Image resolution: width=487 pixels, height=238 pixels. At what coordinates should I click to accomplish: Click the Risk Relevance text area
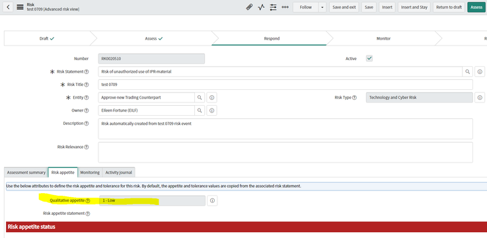[x=285, y=152]
